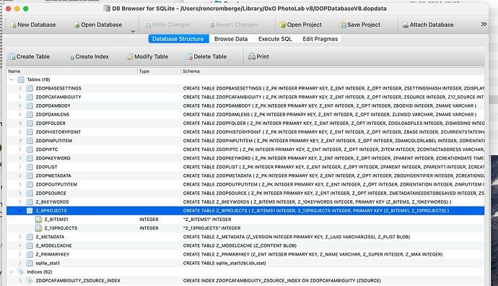Image resolution: width=498 pixels, height=286 pixels.
Task: Expand the ZDOPFOLDER table row
Action: [x=20, y=123]
